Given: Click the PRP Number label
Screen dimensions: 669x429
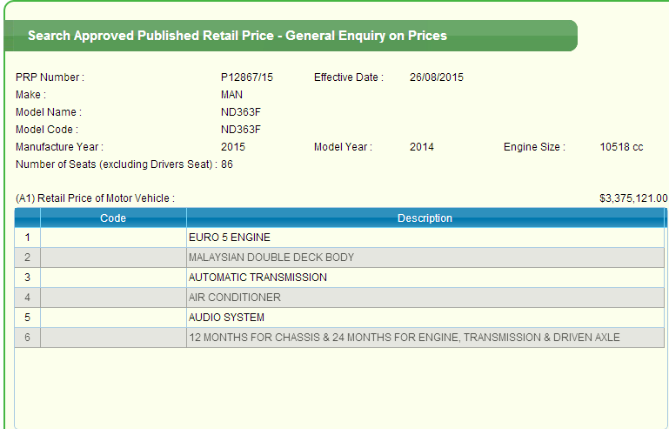Looking at the screenshot, I should 50,77.
